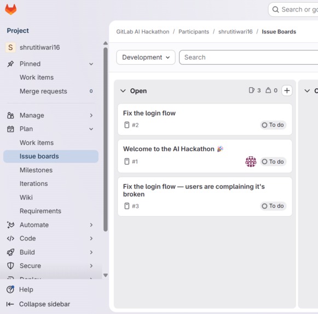This screenshot has height=314, width=318.
Task: Collapse the Open list chevron
Action: [123, 90]
